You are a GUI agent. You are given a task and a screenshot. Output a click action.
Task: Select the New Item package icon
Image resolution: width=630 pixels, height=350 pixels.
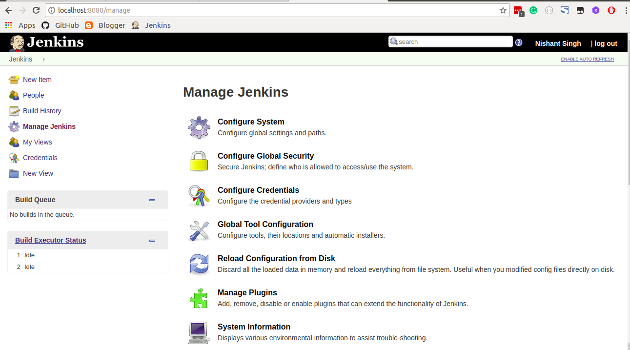[x=14, y=79]
